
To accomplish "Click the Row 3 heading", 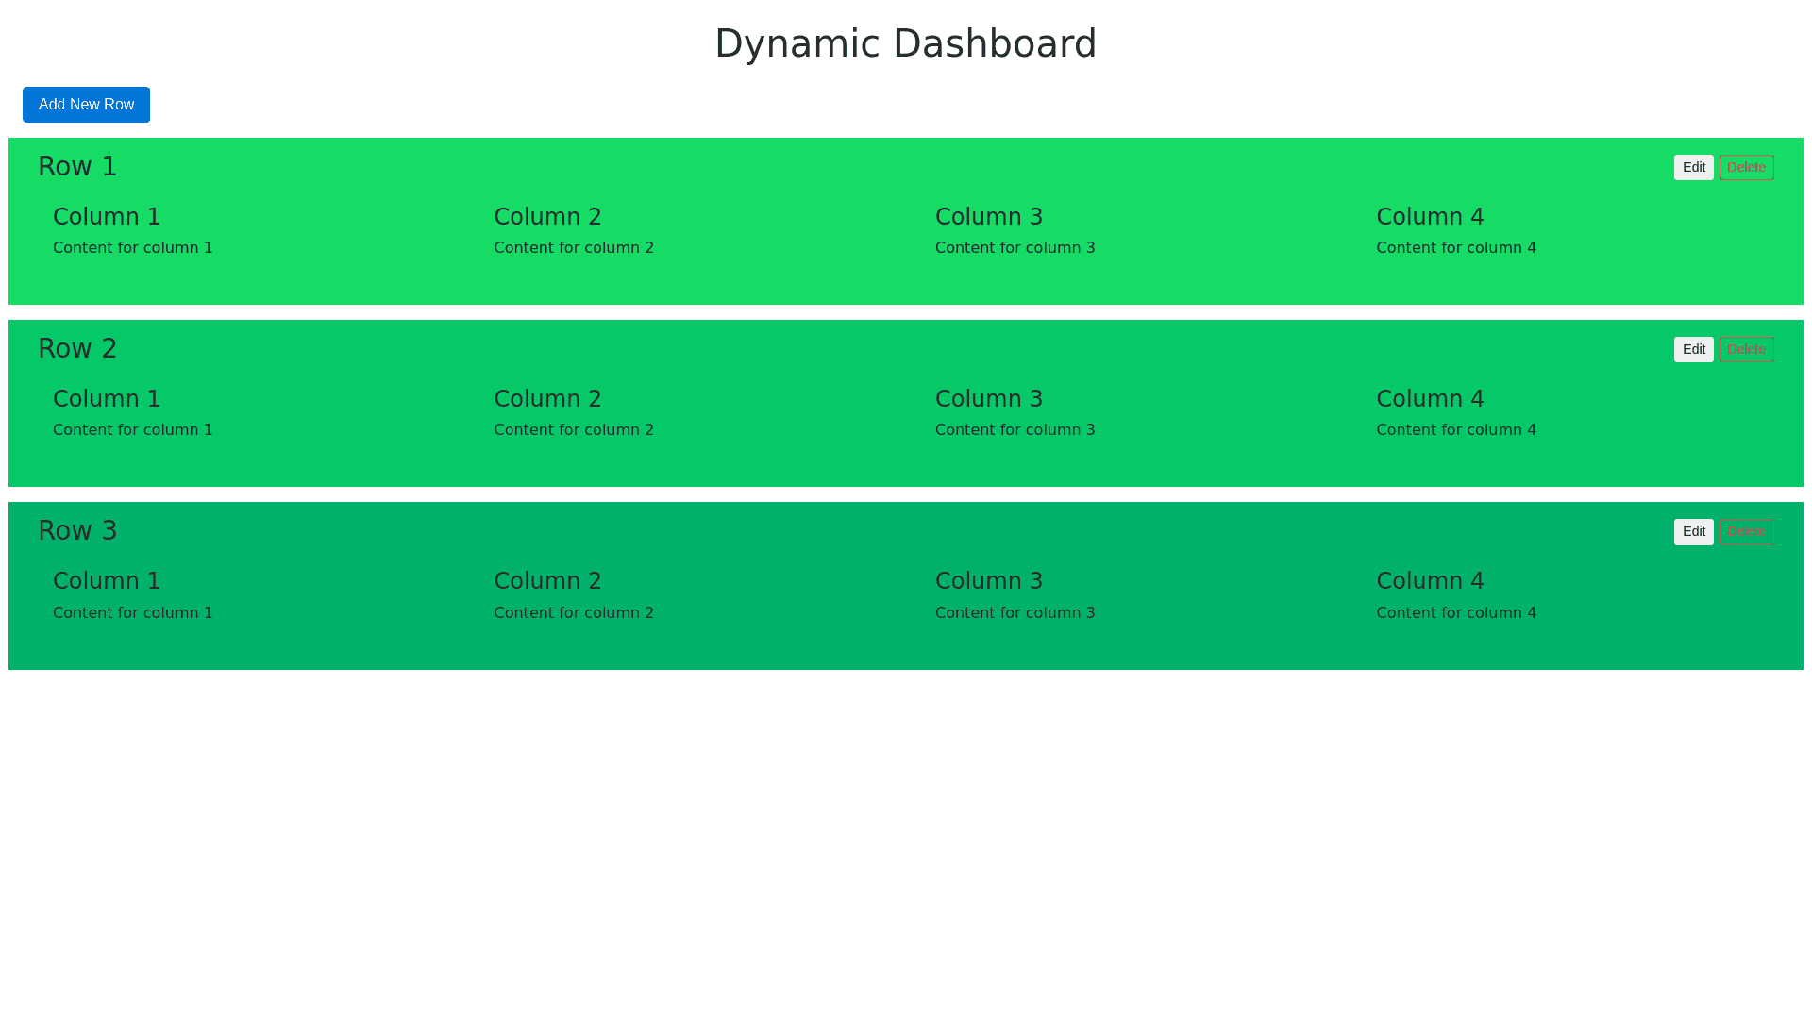I will click(77, 530).
